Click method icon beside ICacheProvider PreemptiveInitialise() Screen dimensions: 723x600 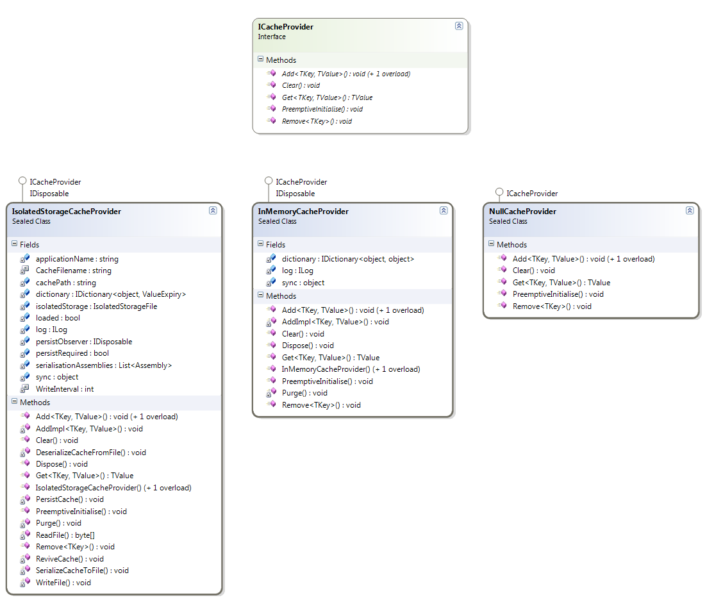pyautogui.click(x=271, y=109)
